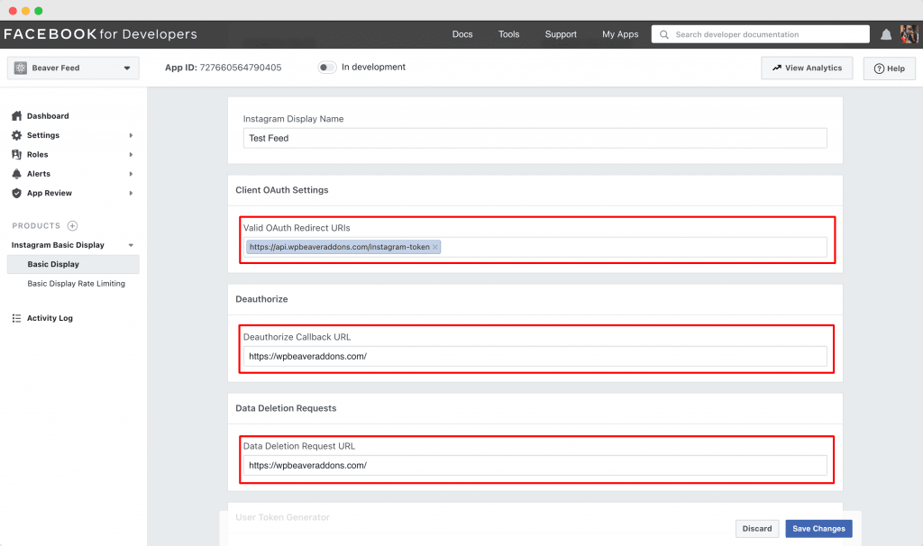
Task: Click the Deauthorize Callback URL field
Action: (535, 356)
